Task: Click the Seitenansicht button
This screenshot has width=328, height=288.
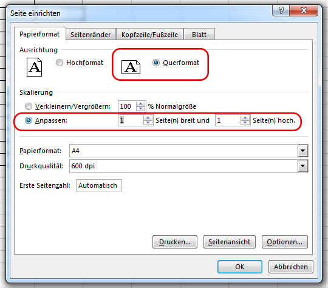Action: click(229, 242)
